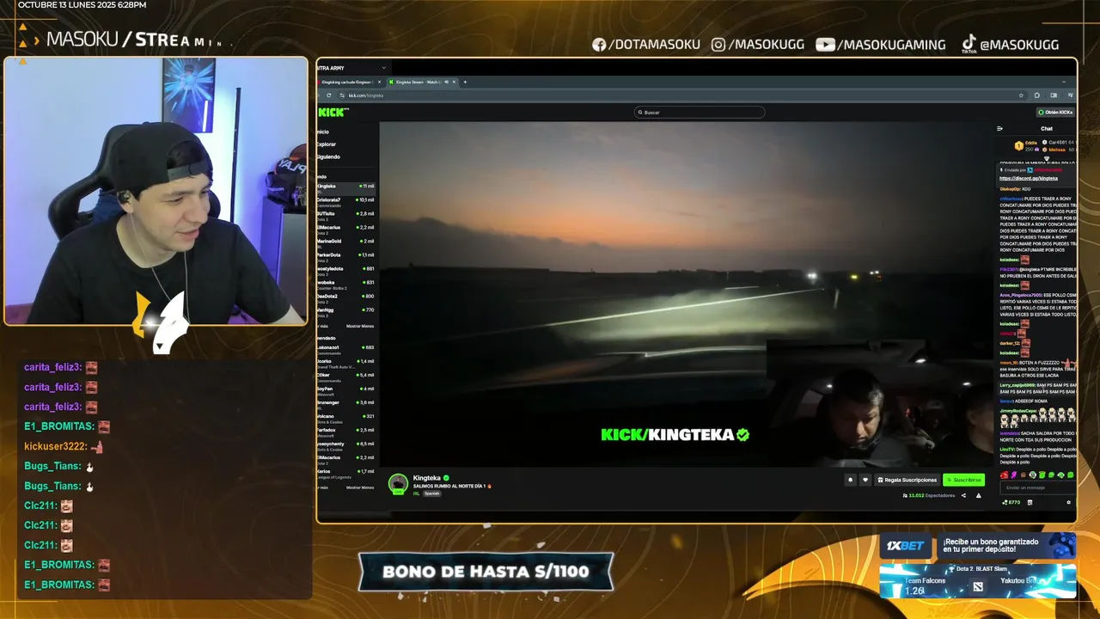Click the 1XBET sponsor banner logo

tap(905, 546)
